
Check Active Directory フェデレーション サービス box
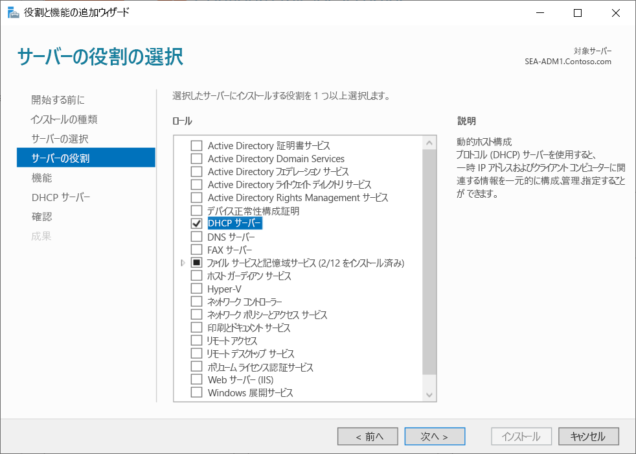tap(196, 172)
